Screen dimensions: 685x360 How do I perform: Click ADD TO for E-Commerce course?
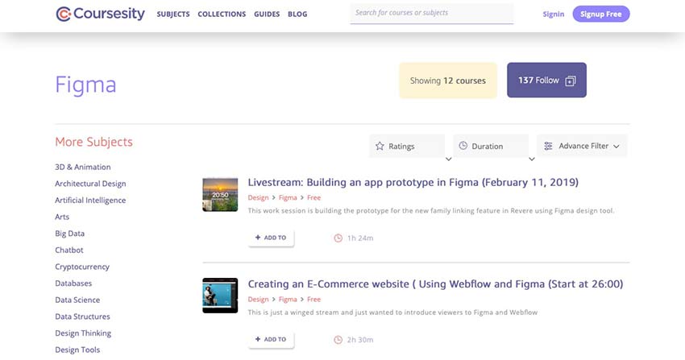(x=271, y=340)
